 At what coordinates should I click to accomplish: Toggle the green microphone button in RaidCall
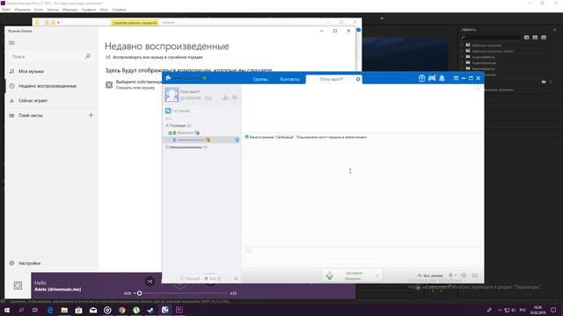tap(330, 275)
